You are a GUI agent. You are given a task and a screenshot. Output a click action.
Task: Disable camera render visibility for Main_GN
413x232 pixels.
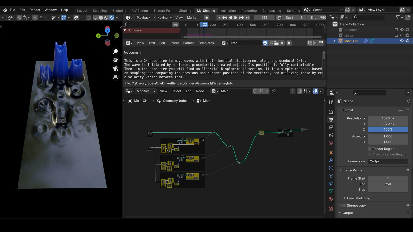408,41
